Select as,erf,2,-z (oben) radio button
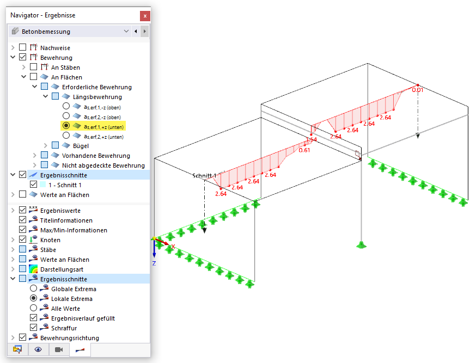 66,116
